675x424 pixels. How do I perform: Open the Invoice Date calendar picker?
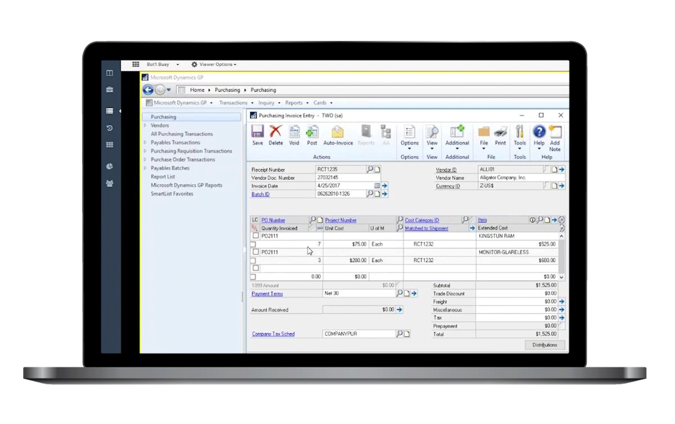coord(377,186)
